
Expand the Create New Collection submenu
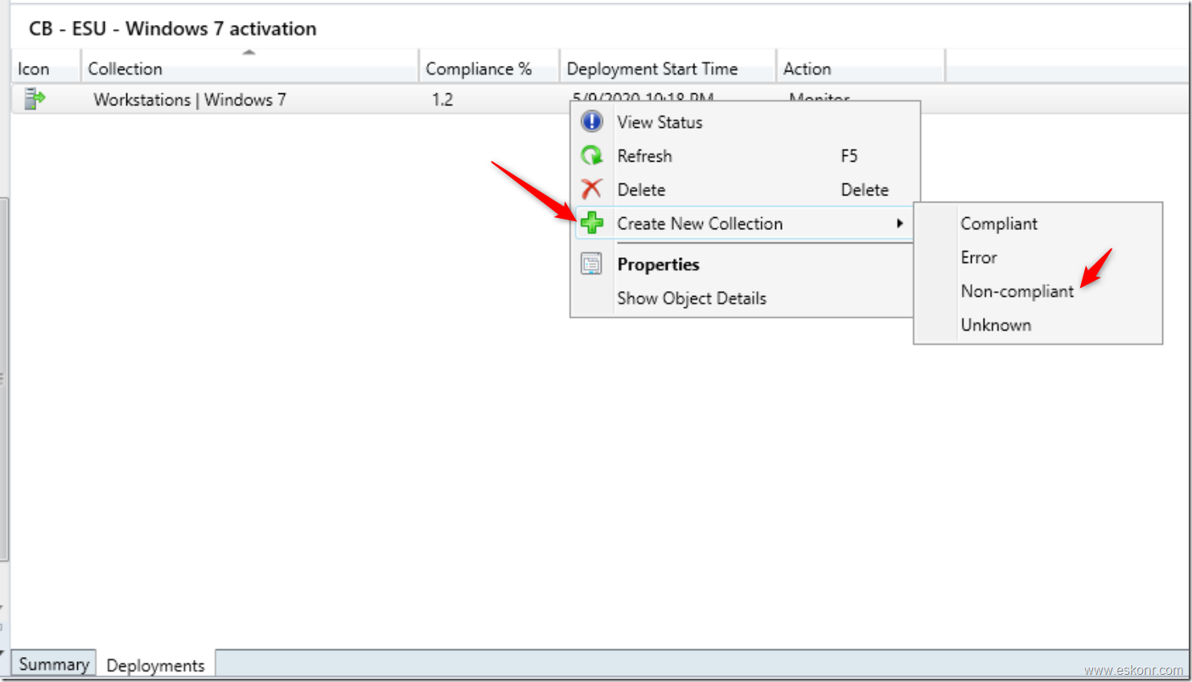point(699,224)
